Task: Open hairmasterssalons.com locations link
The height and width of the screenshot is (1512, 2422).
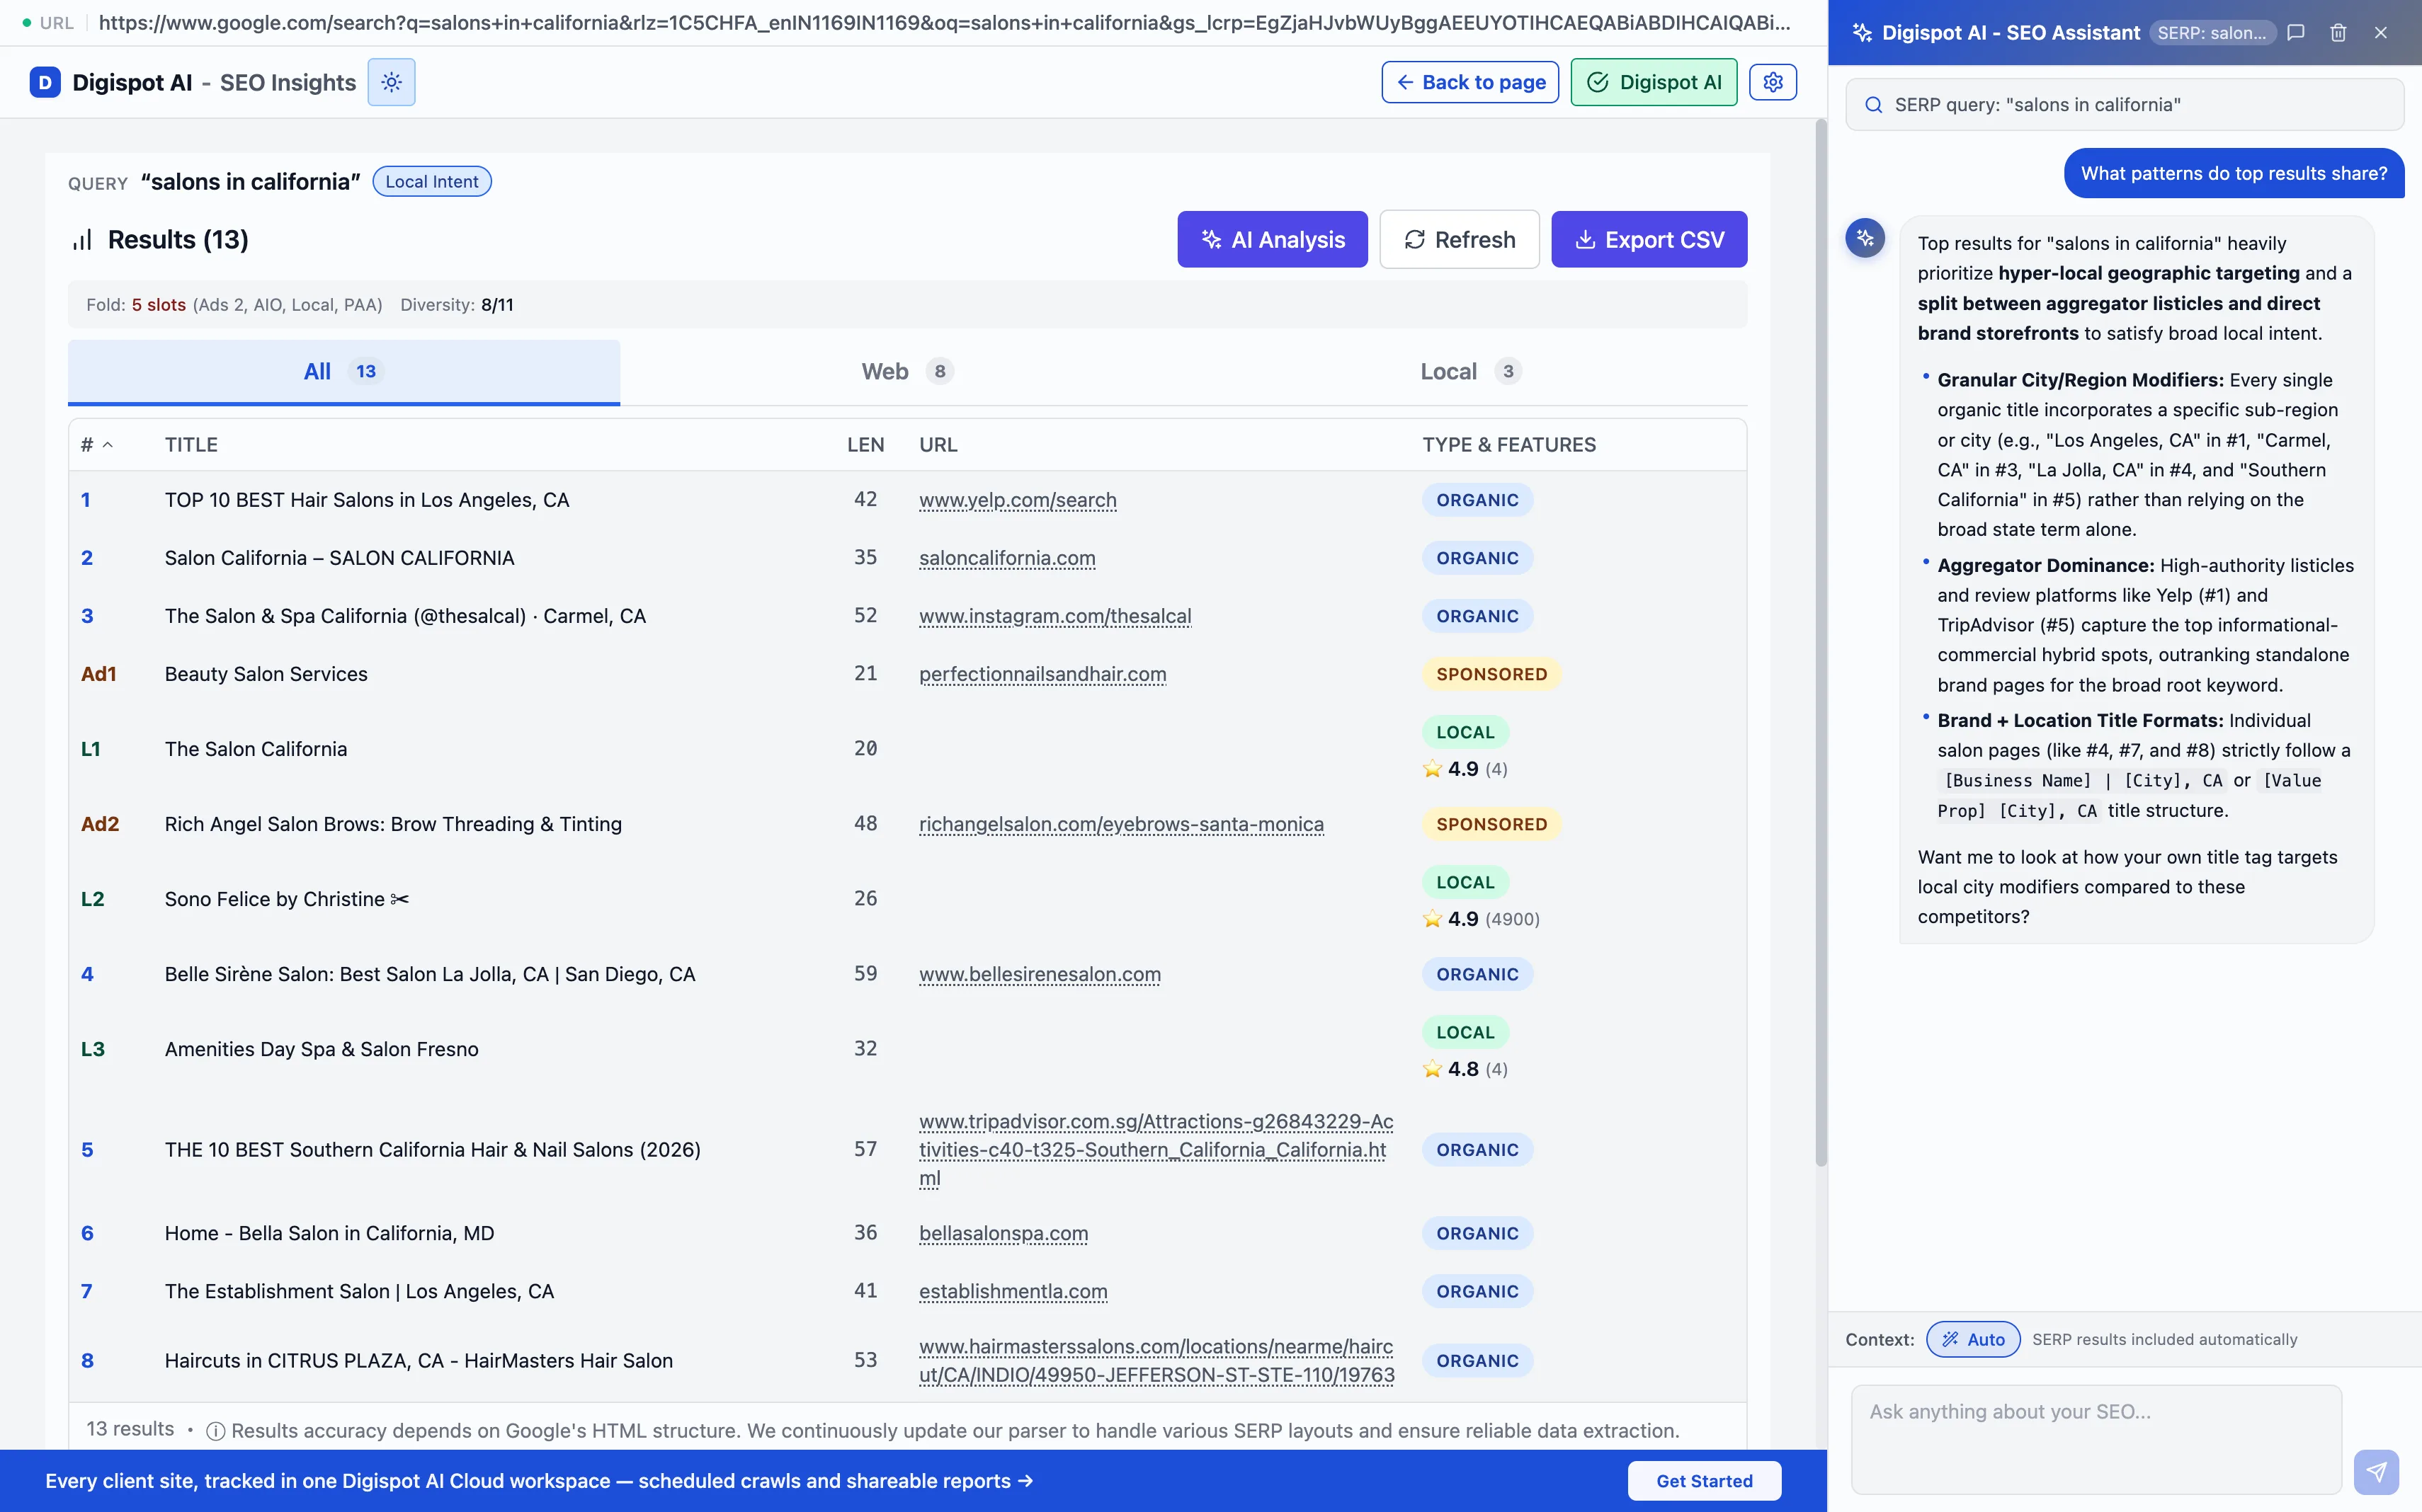Action: (1156, 1360)
